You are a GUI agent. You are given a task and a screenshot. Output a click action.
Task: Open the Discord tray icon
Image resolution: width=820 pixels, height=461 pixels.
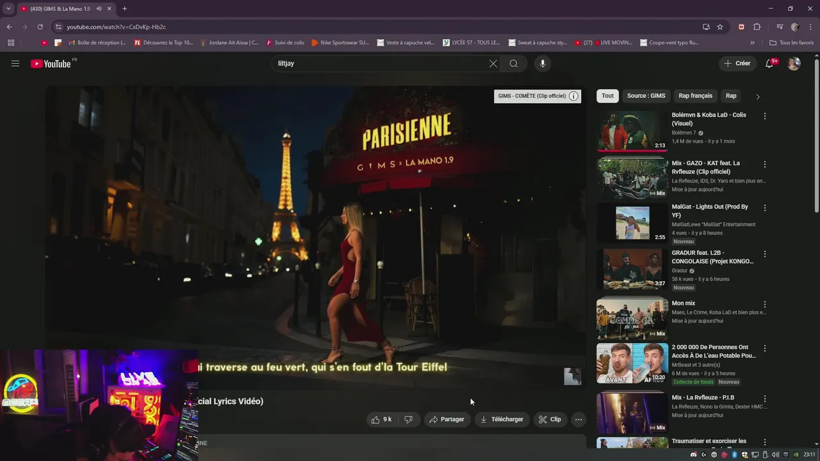click(x=693, y=455)
